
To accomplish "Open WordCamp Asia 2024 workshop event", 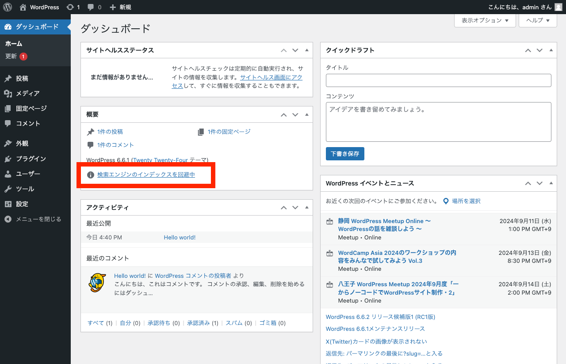I will [397, 257].
